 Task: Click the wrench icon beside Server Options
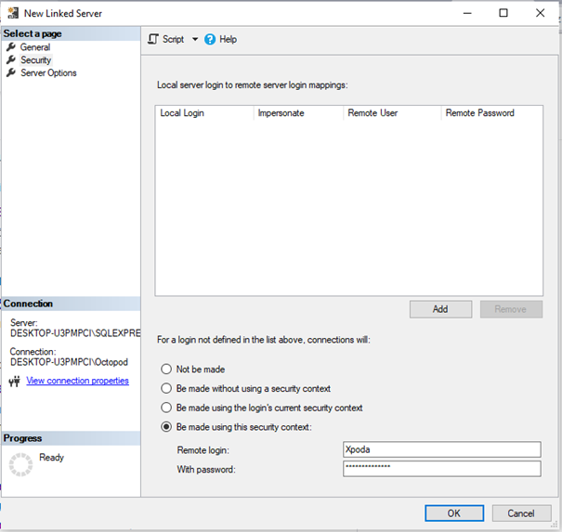click(11, 72)
